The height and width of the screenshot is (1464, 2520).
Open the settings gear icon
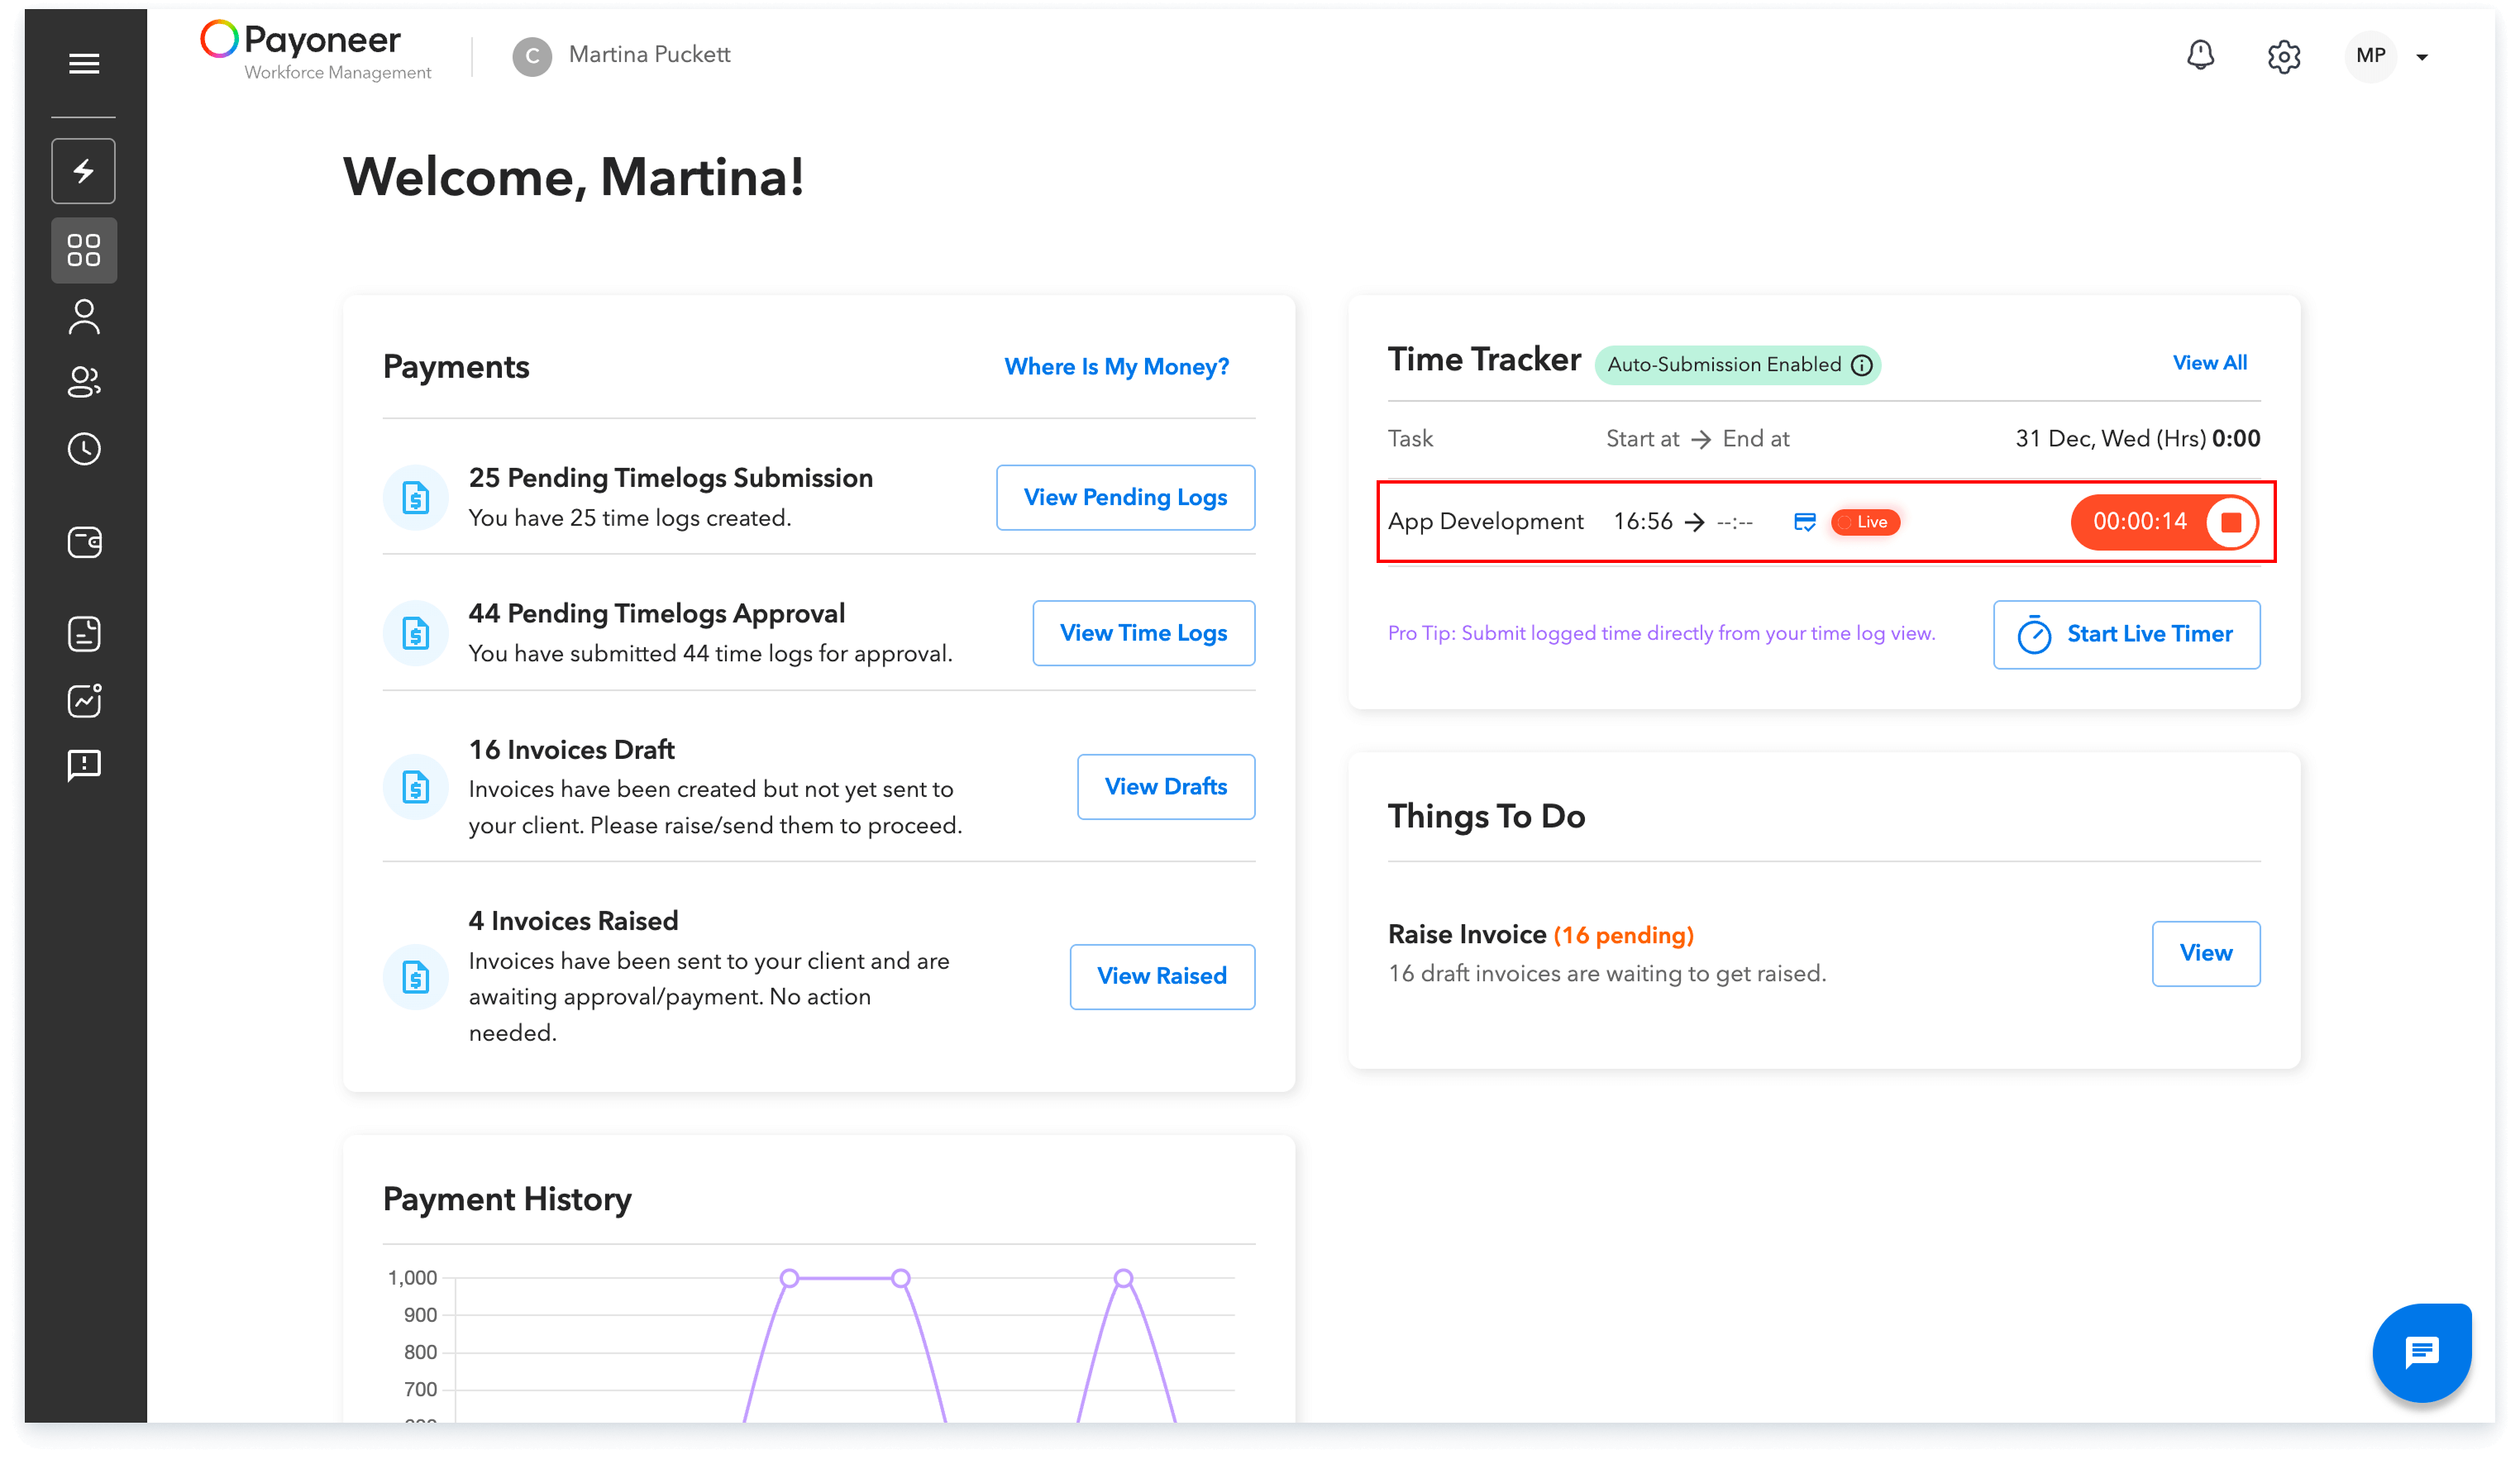click(x=2283, y=57)
